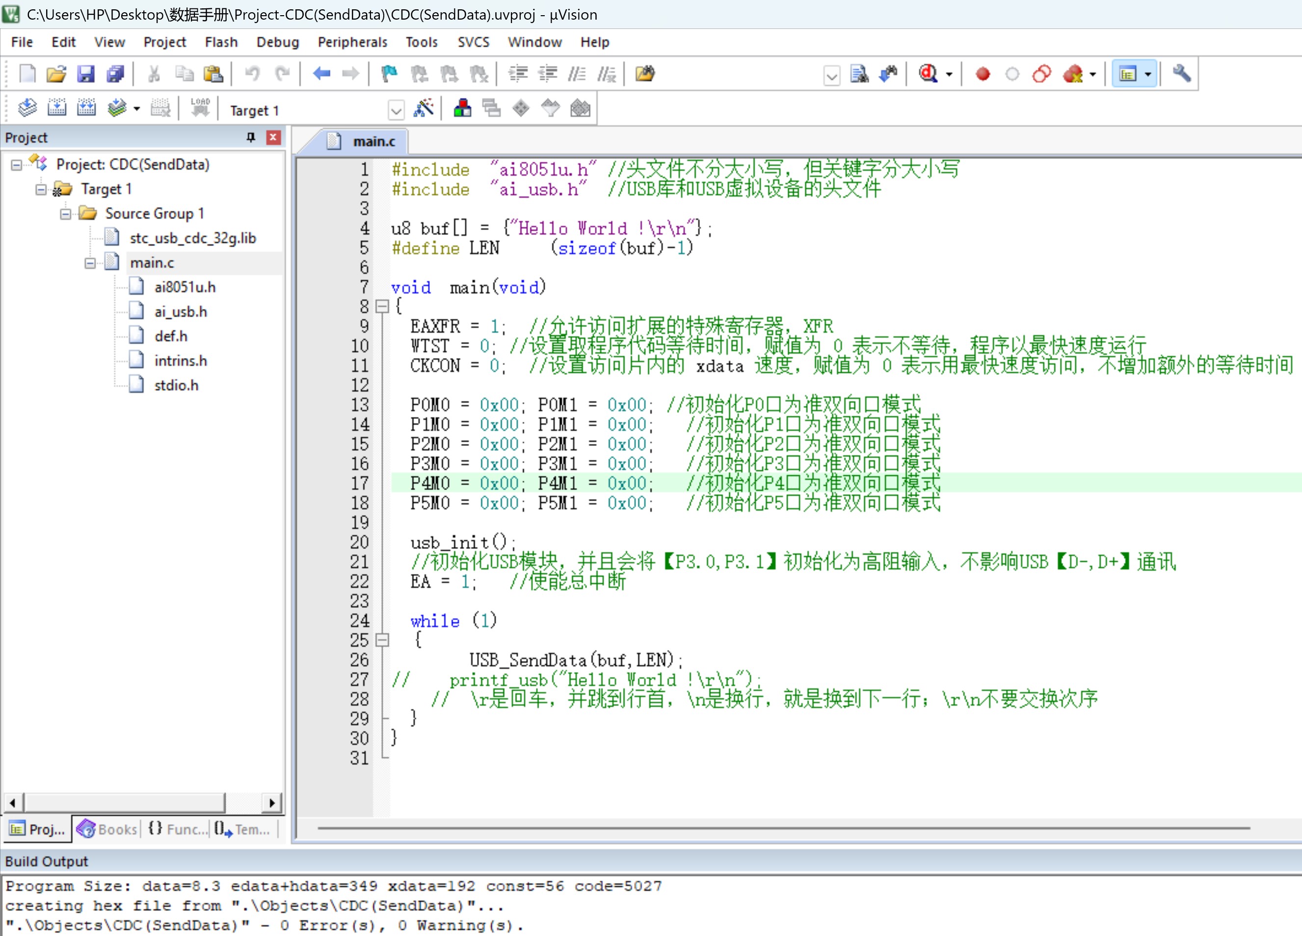Select stc_usb_cdc_32g.lib in project tree
Screen dimensions: 1302x936
point(193,239)
